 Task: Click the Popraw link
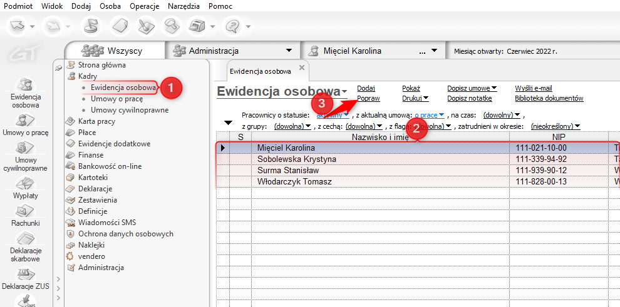click(368, 98)
